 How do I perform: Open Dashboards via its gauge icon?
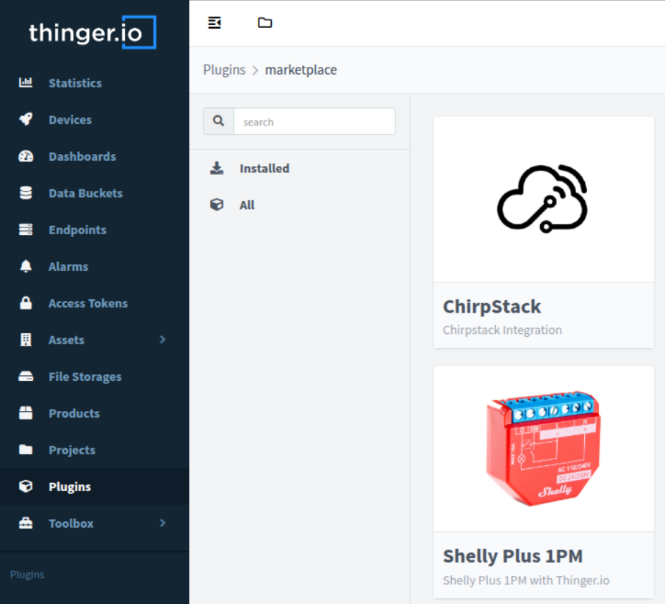click(x=26, y=156)
